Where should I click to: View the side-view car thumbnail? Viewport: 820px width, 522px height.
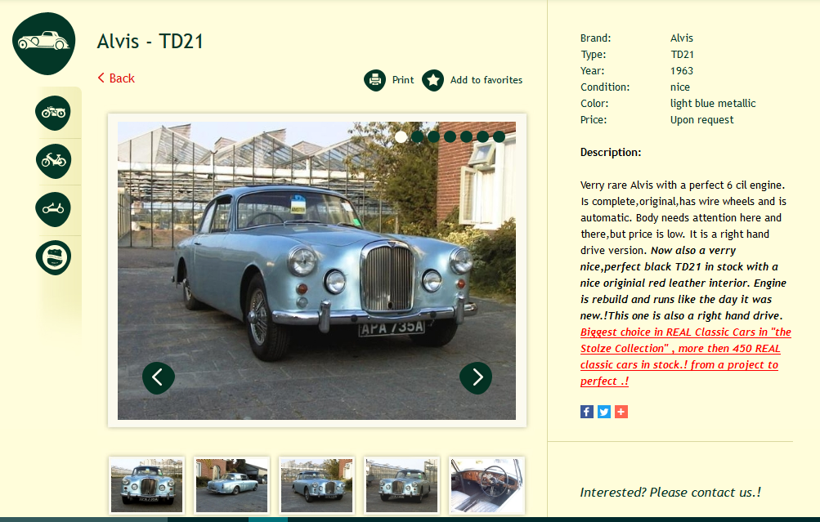pos(231,485)
